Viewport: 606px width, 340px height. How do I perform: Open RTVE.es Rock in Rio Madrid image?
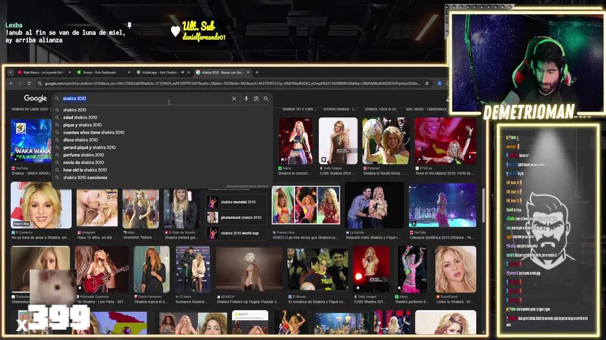tap(445, 141)
